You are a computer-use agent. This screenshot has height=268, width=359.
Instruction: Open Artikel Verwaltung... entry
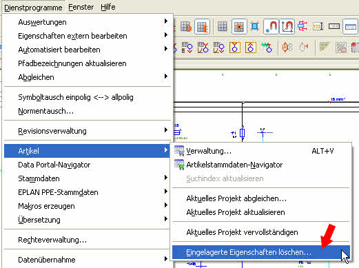[261, 151]
